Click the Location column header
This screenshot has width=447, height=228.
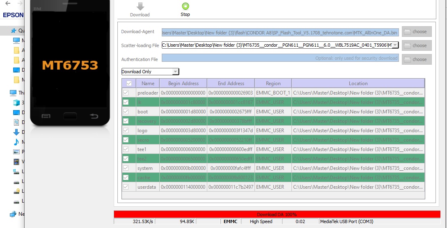[358, 83]
